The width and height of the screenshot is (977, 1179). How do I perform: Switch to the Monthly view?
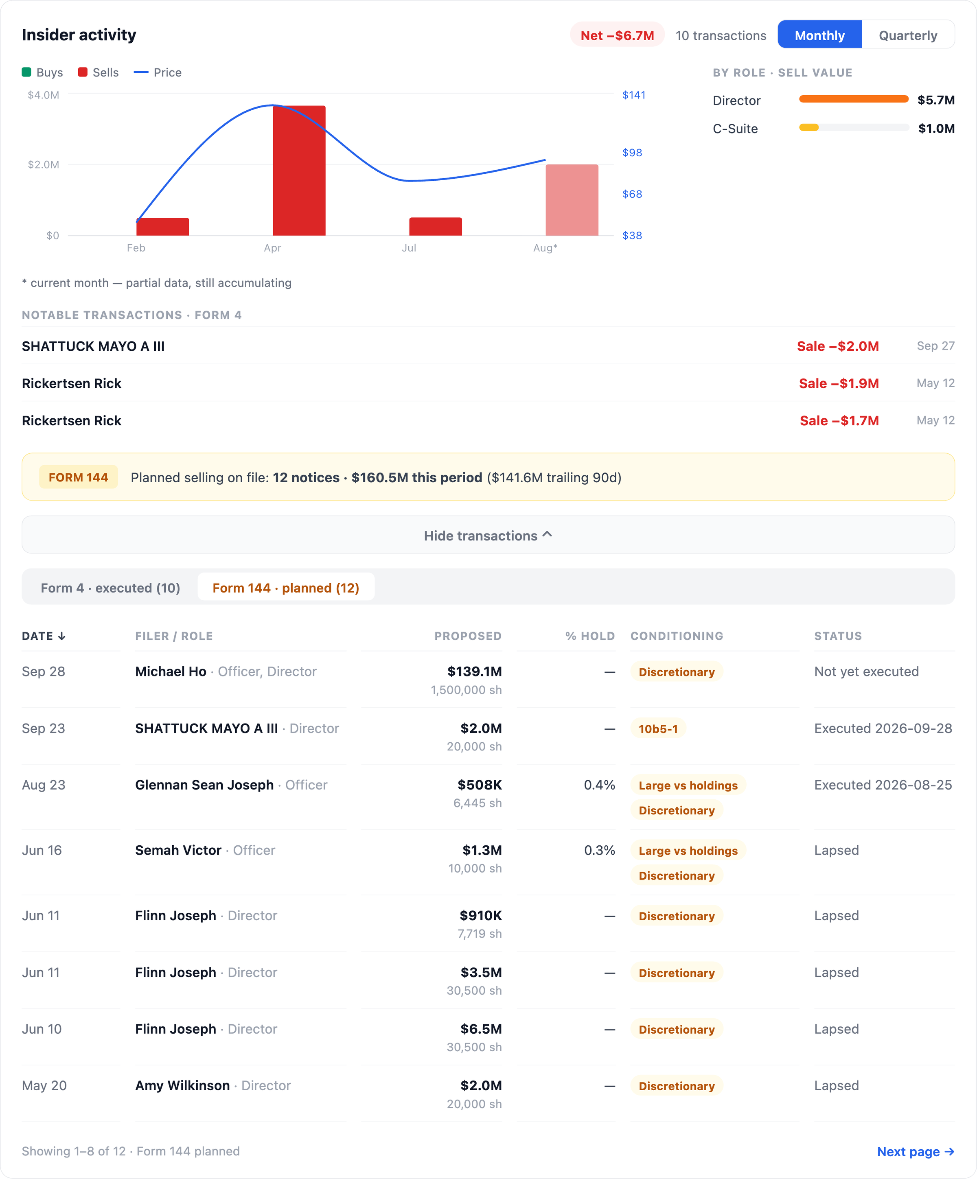[x=819, y=35]
